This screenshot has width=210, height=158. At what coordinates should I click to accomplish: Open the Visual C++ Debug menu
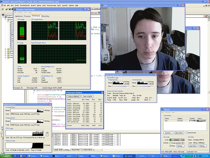[39, 5]
